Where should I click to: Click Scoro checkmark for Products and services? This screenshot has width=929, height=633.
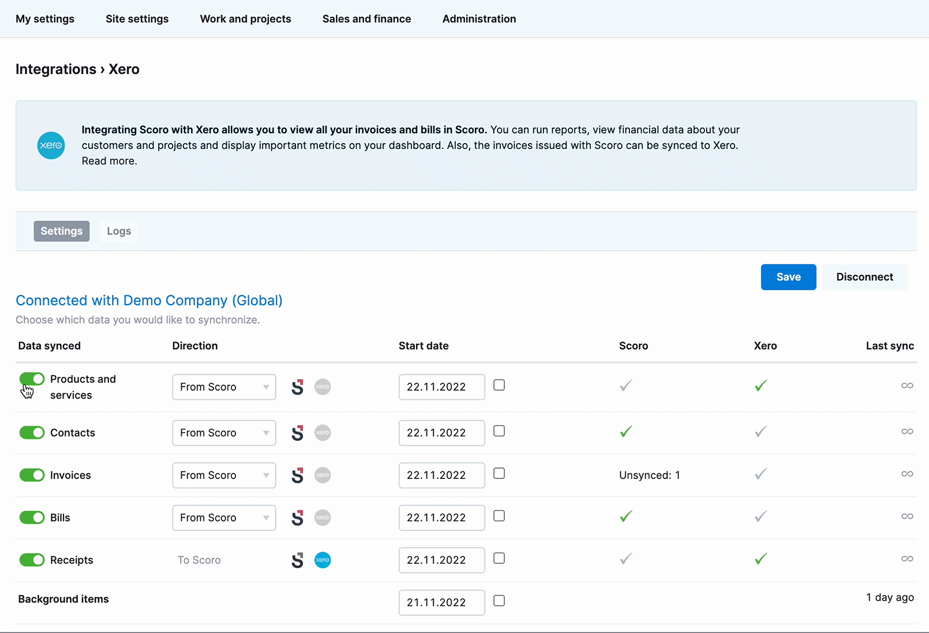point(626,385)
